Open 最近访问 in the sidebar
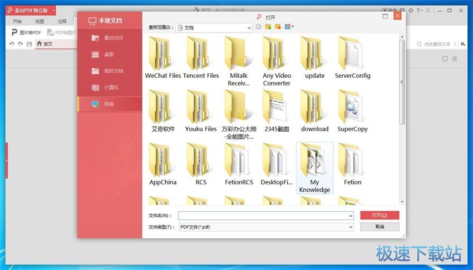 [x=110, y=38]
